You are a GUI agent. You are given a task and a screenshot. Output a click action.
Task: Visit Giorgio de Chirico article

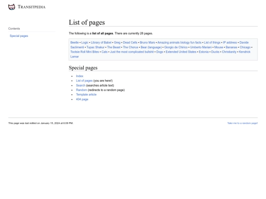[x=176, y=47]
